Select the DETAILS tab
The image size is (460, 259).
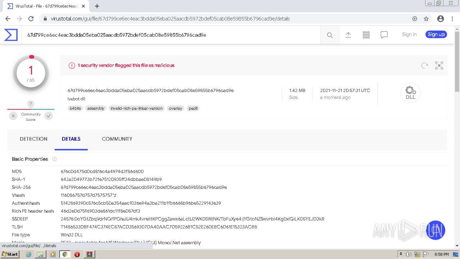point(71,139)
